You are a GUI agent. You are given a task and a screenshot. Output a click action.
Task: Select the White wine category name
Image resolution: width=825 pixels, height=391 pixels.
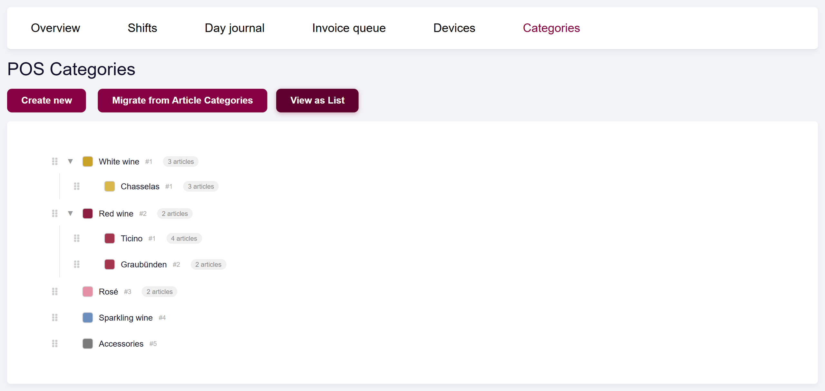[x=119, y=161]
